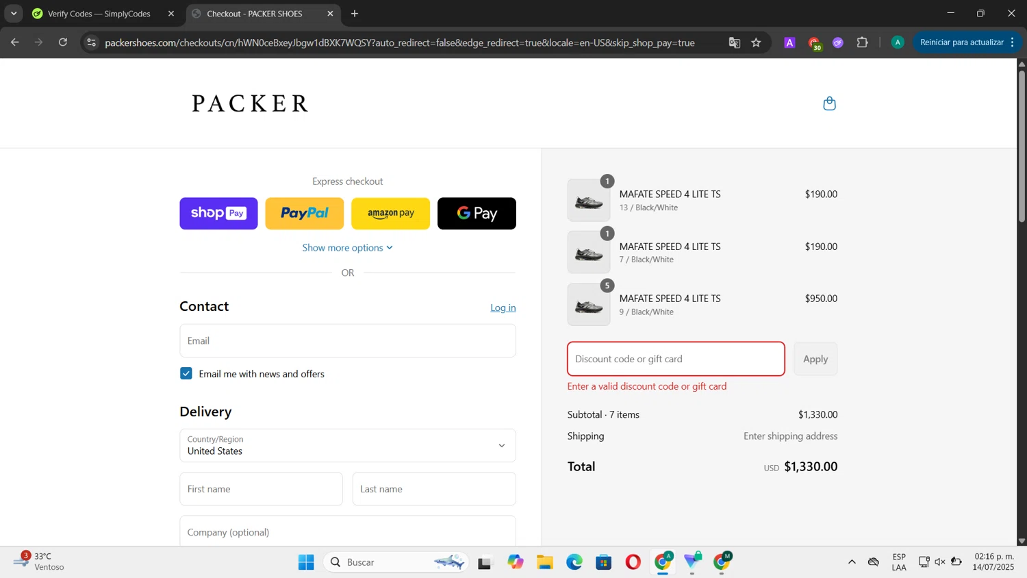The width and height of the screenshot is (1027, 578).
Task: Open the Windows Start menu
Action: pyautogui.click(x=306, y=562)
